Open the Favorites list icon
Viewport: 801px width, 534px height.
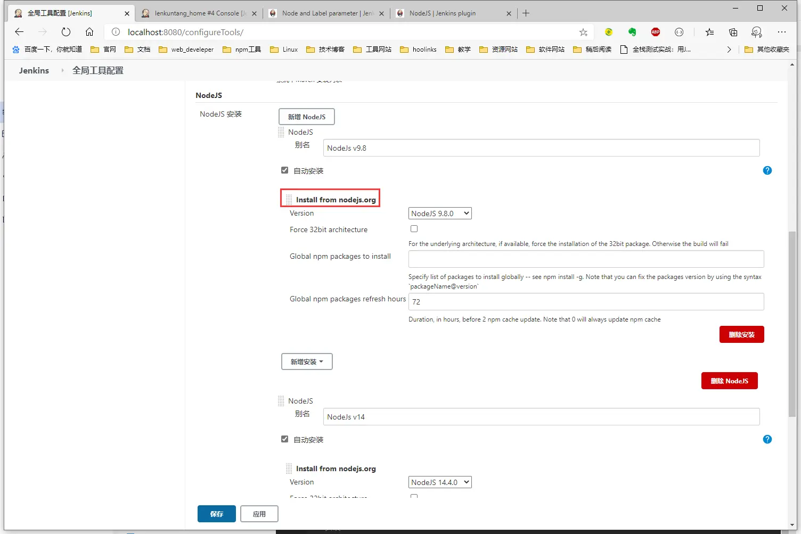pyautogui.click(x=709, y=32)
